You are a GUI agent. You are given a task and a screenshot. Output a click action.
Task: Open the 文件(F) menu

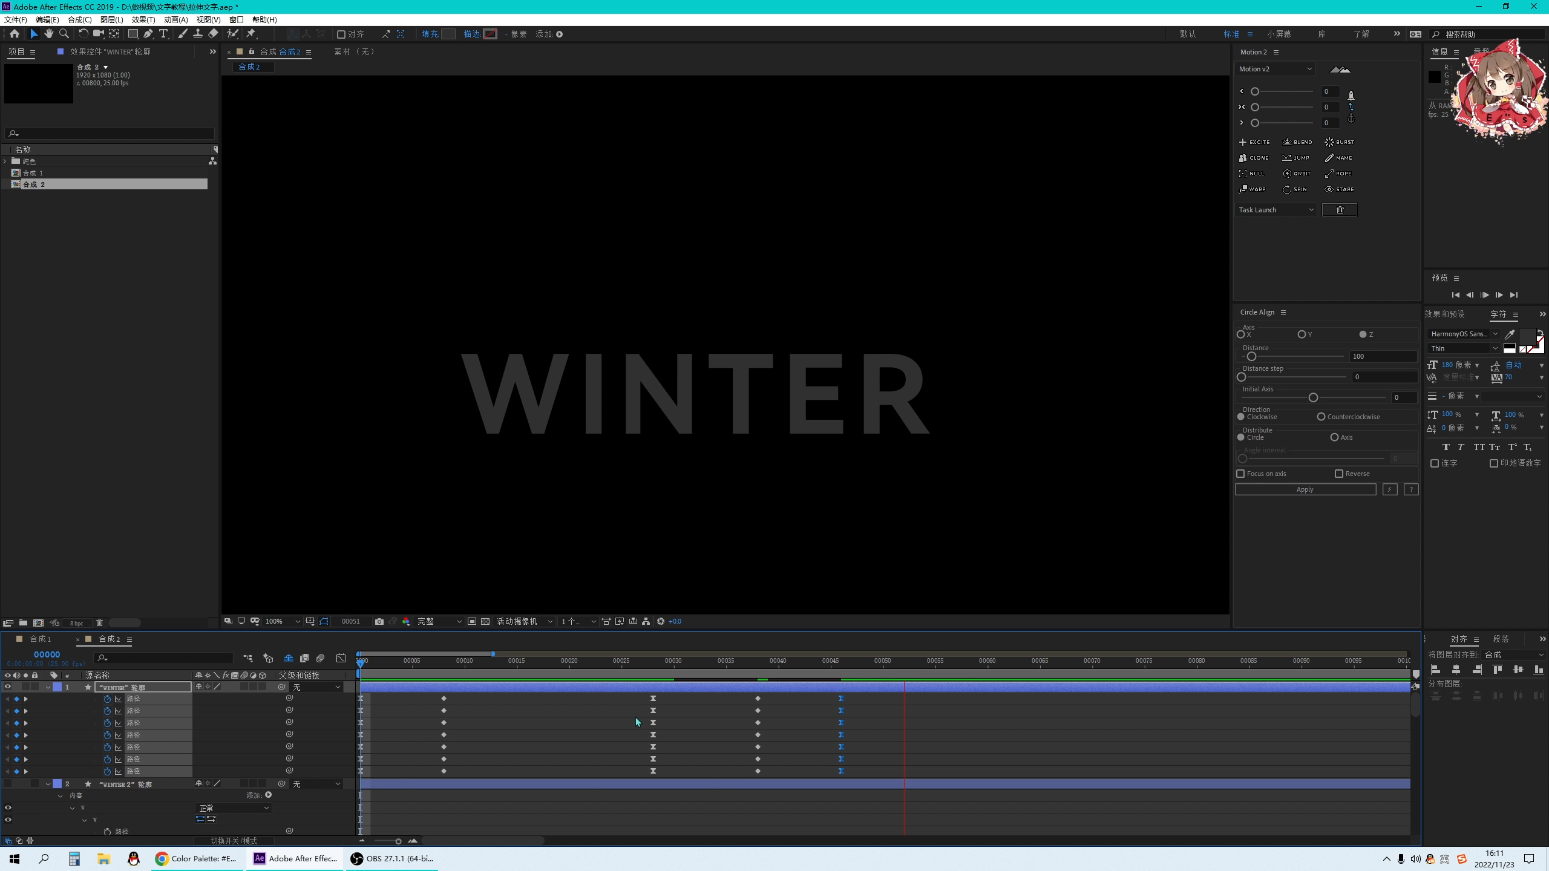click(16, 19)
